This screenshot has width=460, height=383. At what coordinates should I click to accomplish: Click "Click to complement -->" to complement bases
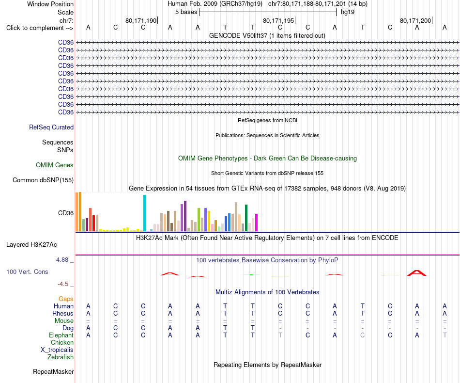point(40,28)
